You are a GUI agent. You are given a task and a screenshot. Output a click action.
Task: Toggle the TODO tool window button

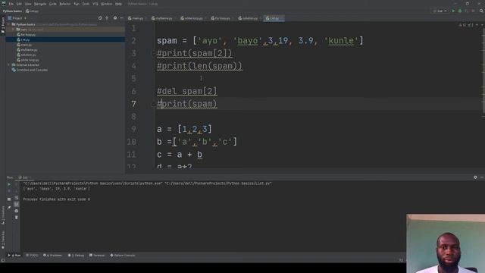pos(32,256)
